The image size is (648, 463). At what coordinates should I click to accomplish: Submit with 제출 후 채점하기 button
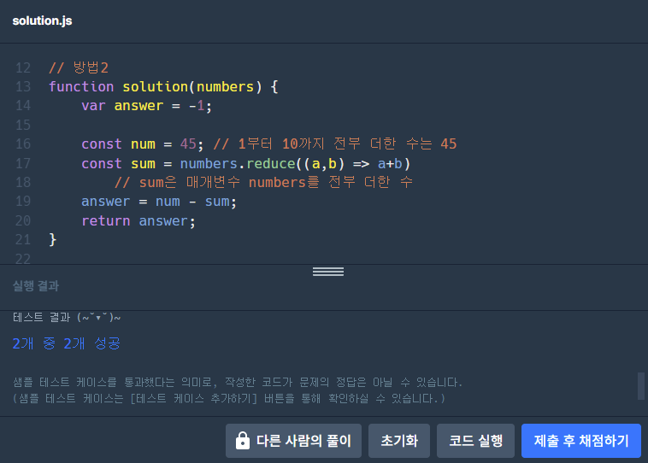click(581, 441)
